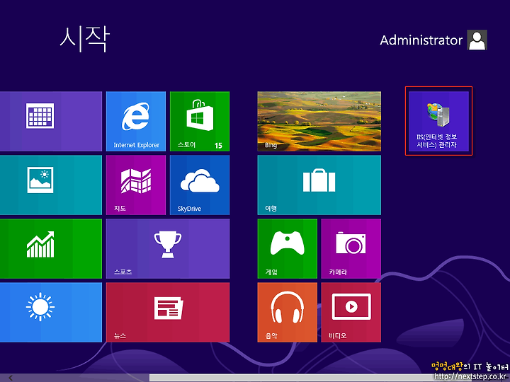Launch Internet Explorer tile
510x382 pixels.
point(136,121)
